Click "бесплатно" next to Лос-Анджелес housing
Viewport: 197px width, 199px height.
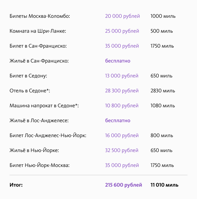118,121
